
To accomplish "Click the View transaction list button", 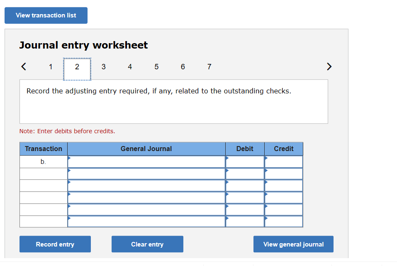I will tap(46, 15).
